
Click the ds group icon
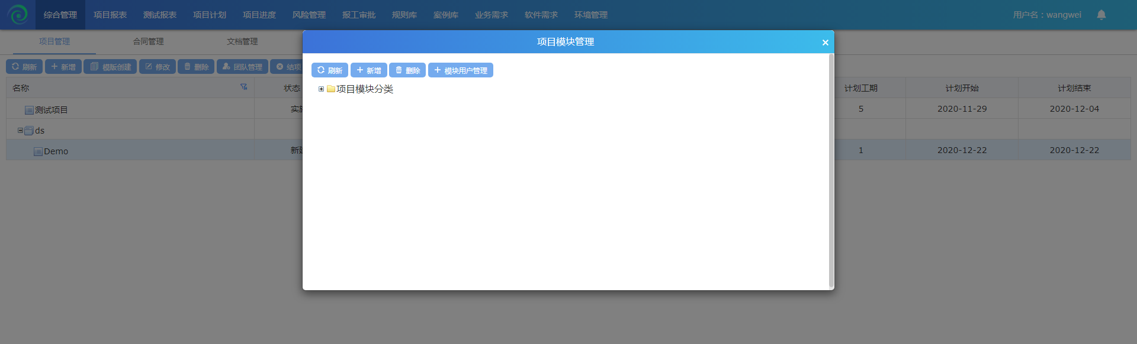(x=29, y=131)
